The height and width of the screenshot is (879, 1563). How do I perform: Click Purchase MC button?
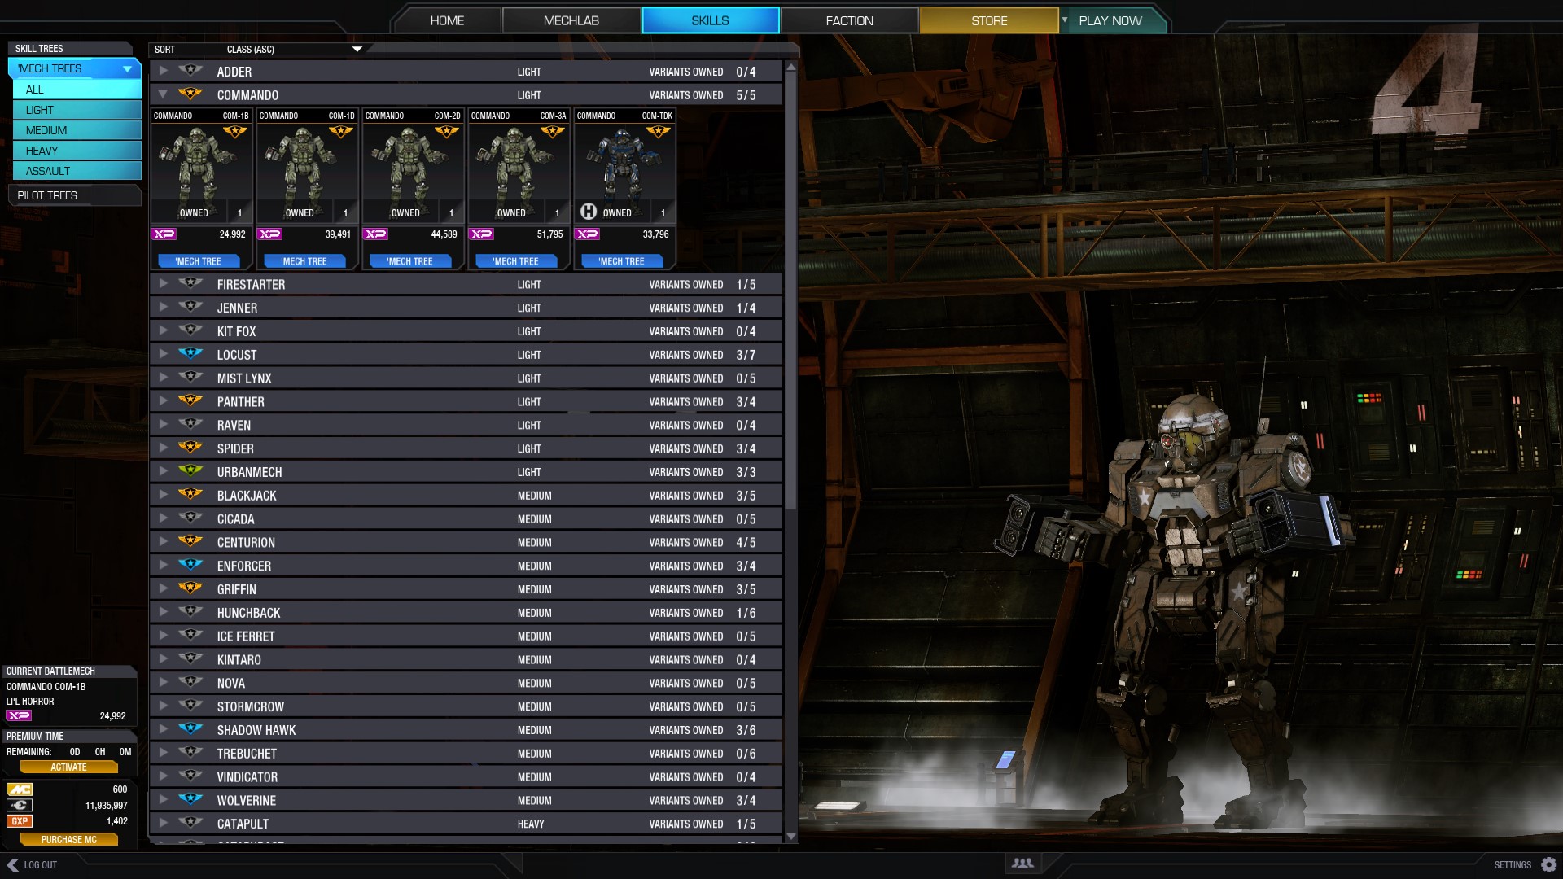[68, 840]
